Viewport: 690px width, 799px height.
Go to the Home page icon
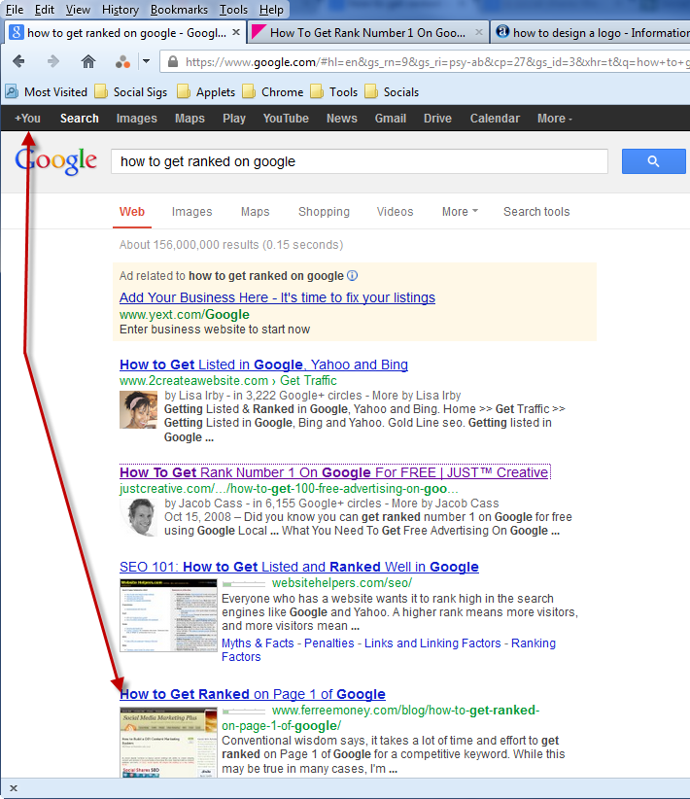click(x=88, y=61)
